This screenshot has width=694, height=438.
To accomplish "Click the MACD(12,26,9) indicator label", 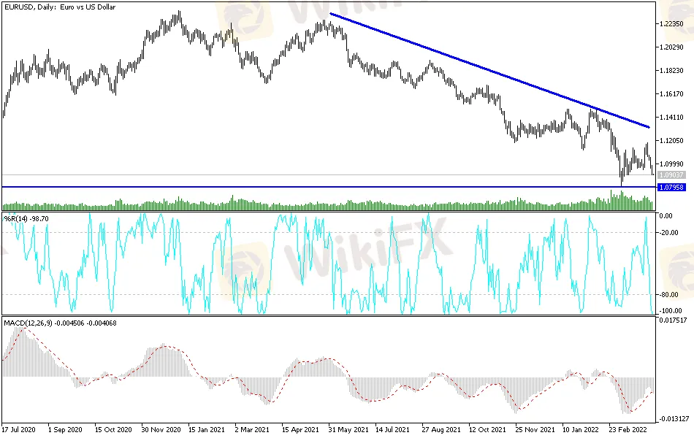I will pyautogui.click(x=60, y=323).
